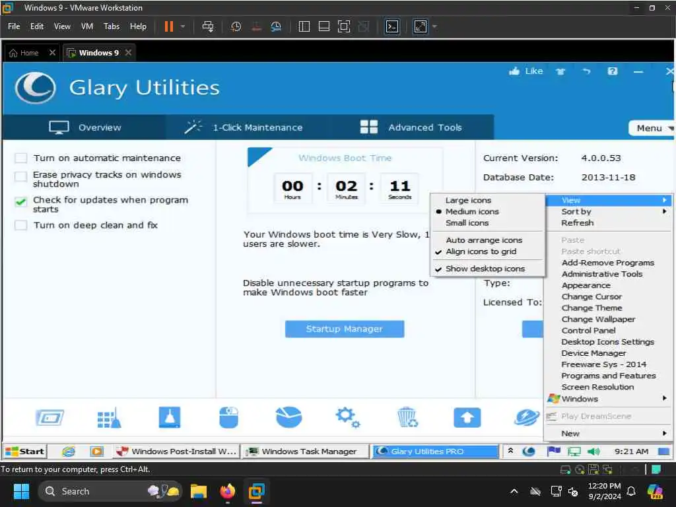Toggle the VMware library sidebar view icon

(304, 26)
